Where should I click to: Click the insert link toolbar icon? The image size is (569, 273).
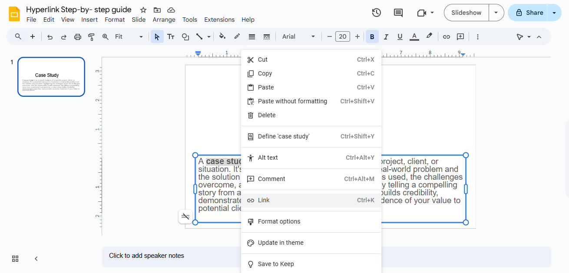tap(446, 37)
